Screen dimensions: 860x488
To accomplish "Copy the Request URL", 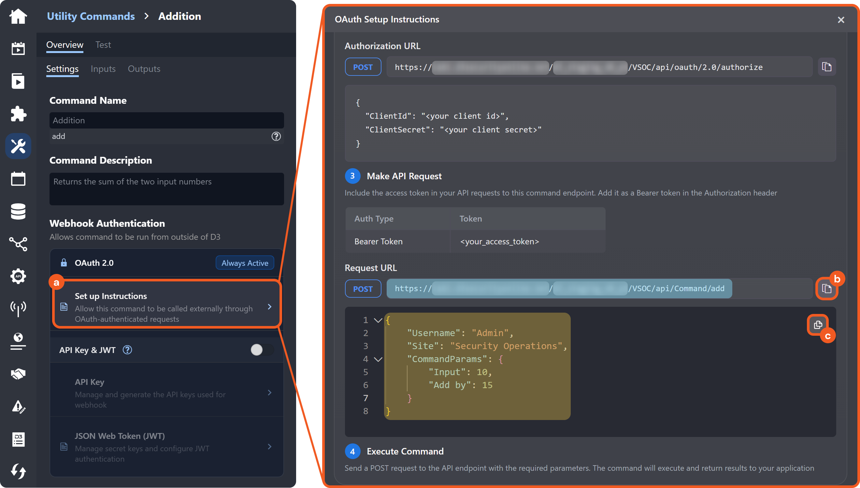I will tap(826, 289).
